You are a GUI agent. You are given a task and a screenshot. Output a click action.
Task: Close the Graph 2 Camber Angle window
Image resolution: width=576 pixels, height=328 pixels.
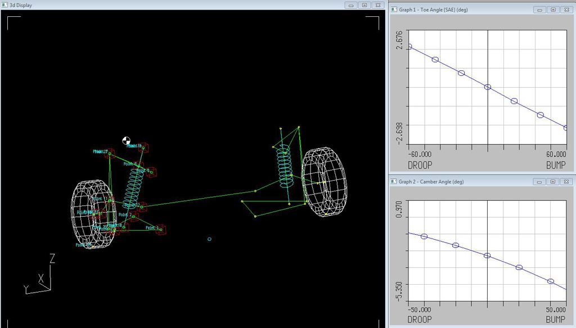pos(567,182)
